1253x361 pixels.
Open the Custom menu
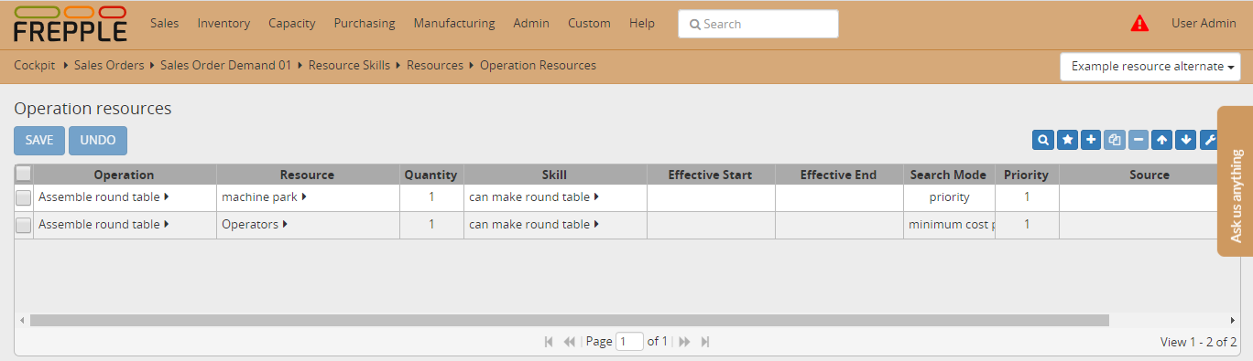(x=589, y=24)
